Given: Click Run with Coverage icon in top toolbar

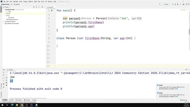Looking at the screenshot, I should [x=178, y=4].
